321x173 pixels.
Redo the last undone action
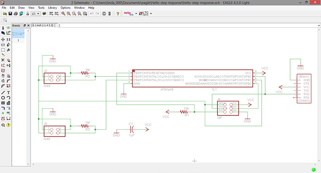point(97,13)
